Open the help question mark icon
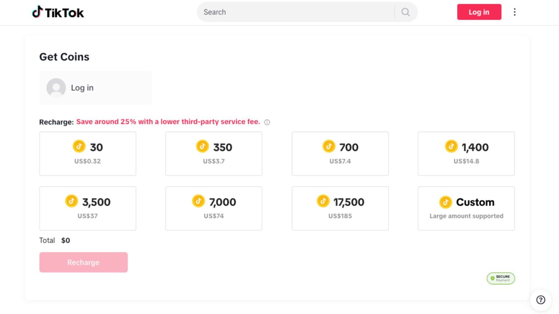The height and width of the screenshot is (314, 559). tap(541, 300)
